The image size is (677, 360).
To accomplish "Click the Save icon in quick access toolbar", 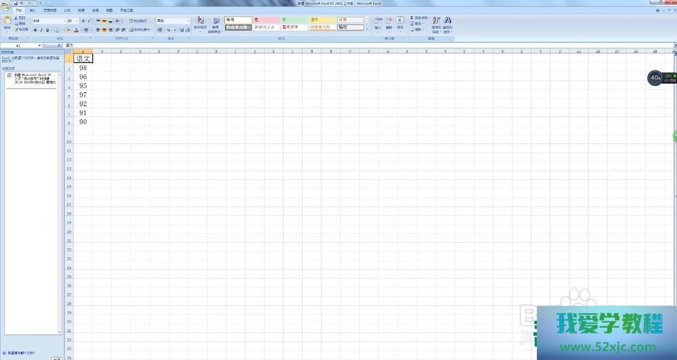I will 16,3.
